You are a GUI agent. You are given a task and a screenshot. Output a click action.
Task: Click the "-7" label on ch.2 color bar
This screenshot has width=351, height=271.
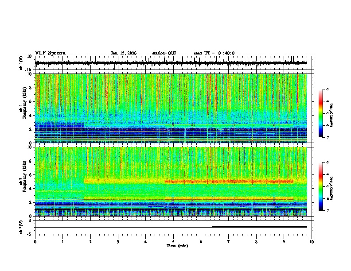click(x=327, y=210)
